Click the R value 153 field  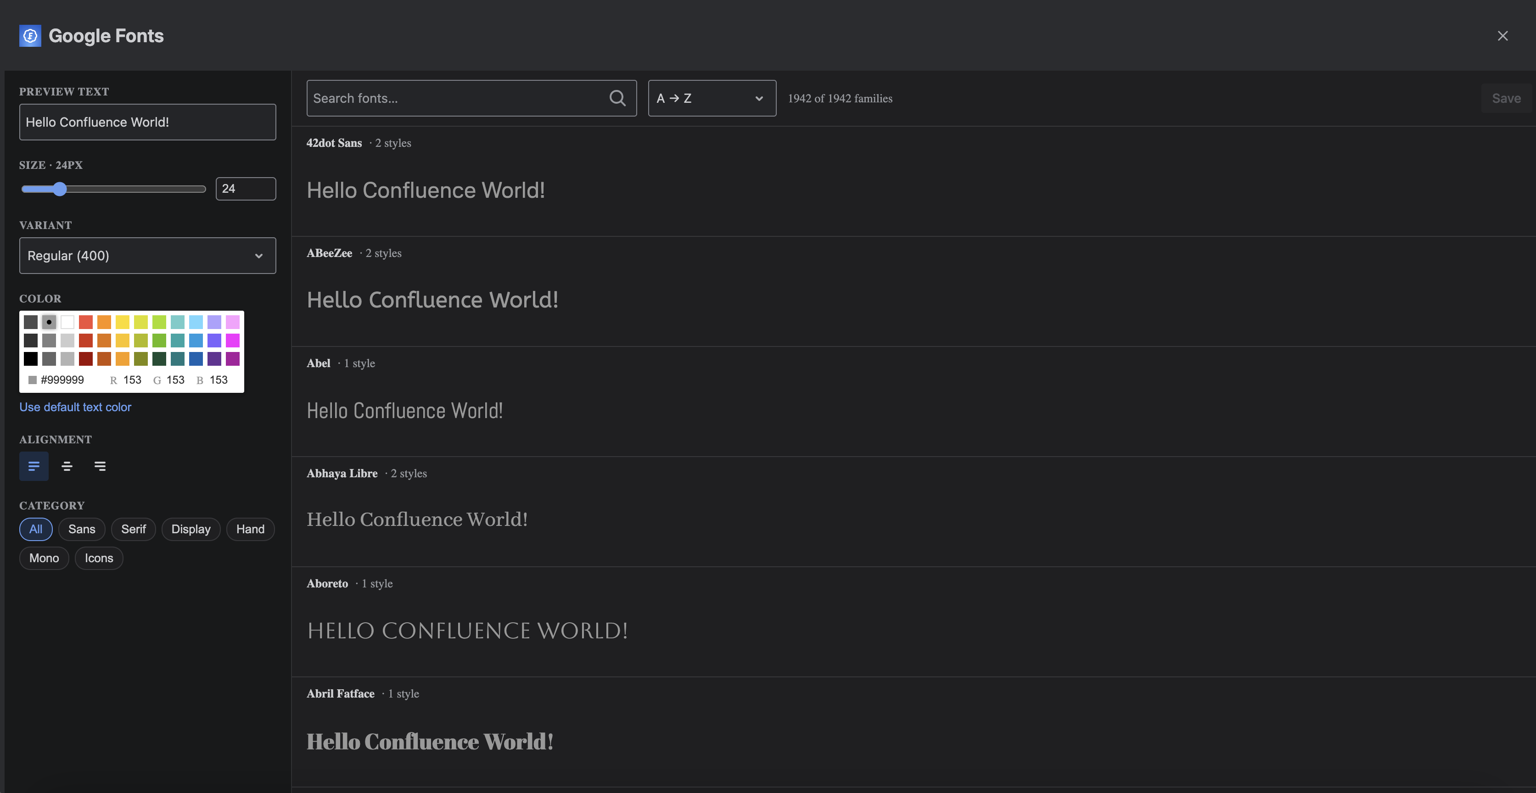coord(132,380)
